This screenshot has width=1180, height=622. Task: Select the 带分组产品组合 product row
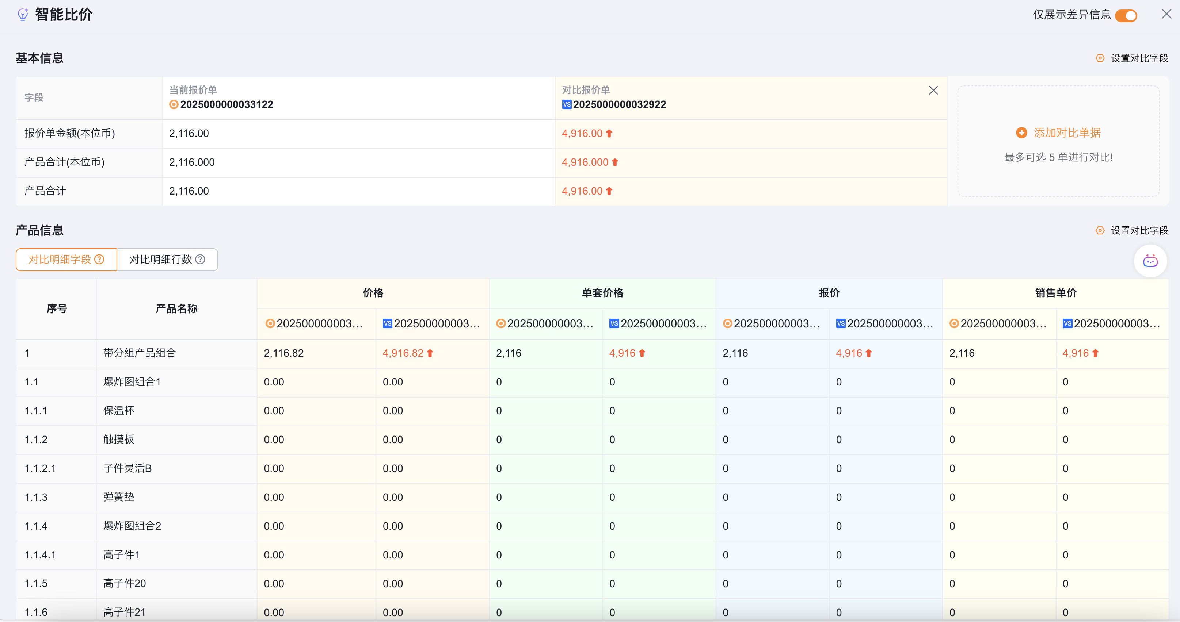(140, 353)
